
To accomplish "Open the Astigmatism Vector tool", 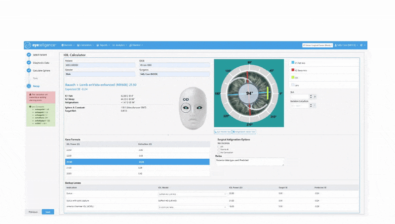I will click(x=244, y=132).
